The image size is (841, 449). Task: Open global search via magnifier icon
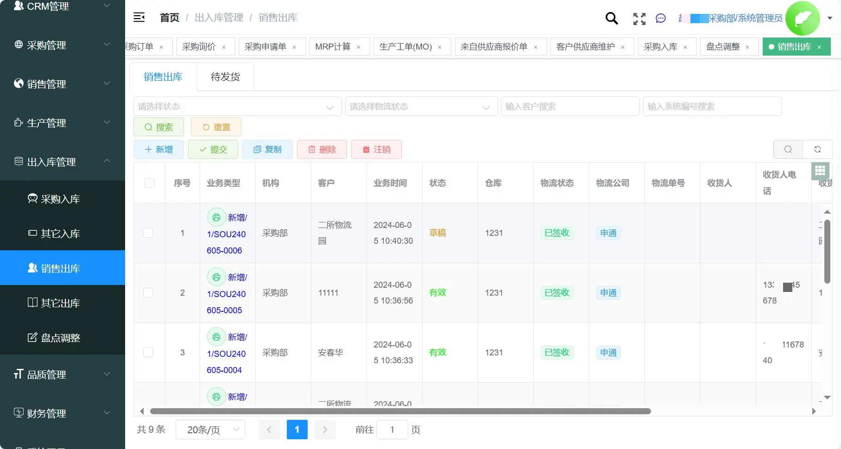tap(611, 19)
